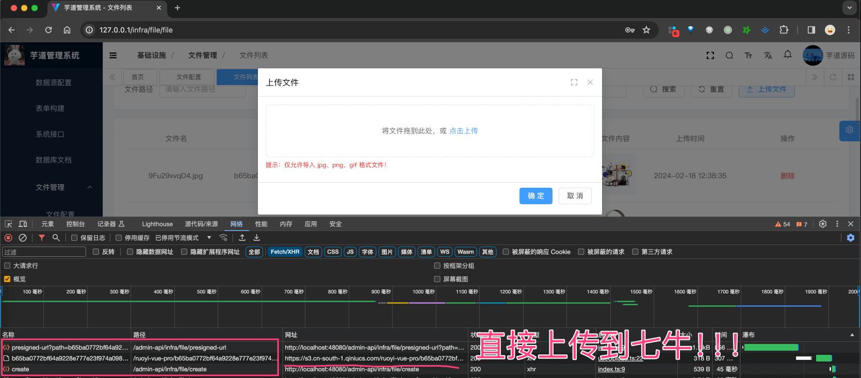Stop recording network log with red button
This screenshot has width=861, height=378.
point(8,238)
